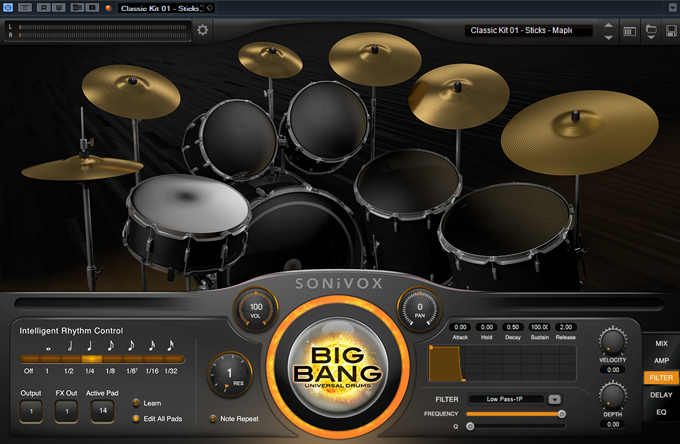The width and height of the screenshot is (680, 444).
Task: Click the copy settings icon beside A/B
Action: (x=92, y=7)
